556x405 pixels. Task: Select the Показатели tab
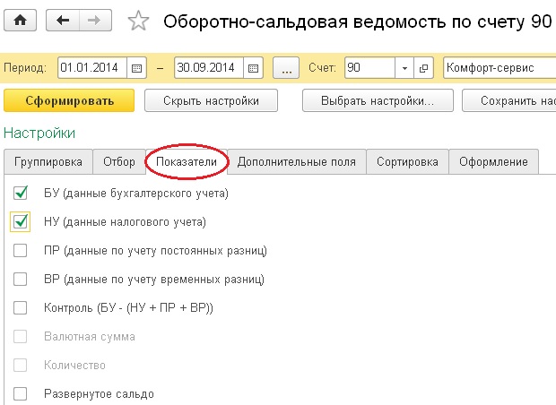tap(187, 162)
